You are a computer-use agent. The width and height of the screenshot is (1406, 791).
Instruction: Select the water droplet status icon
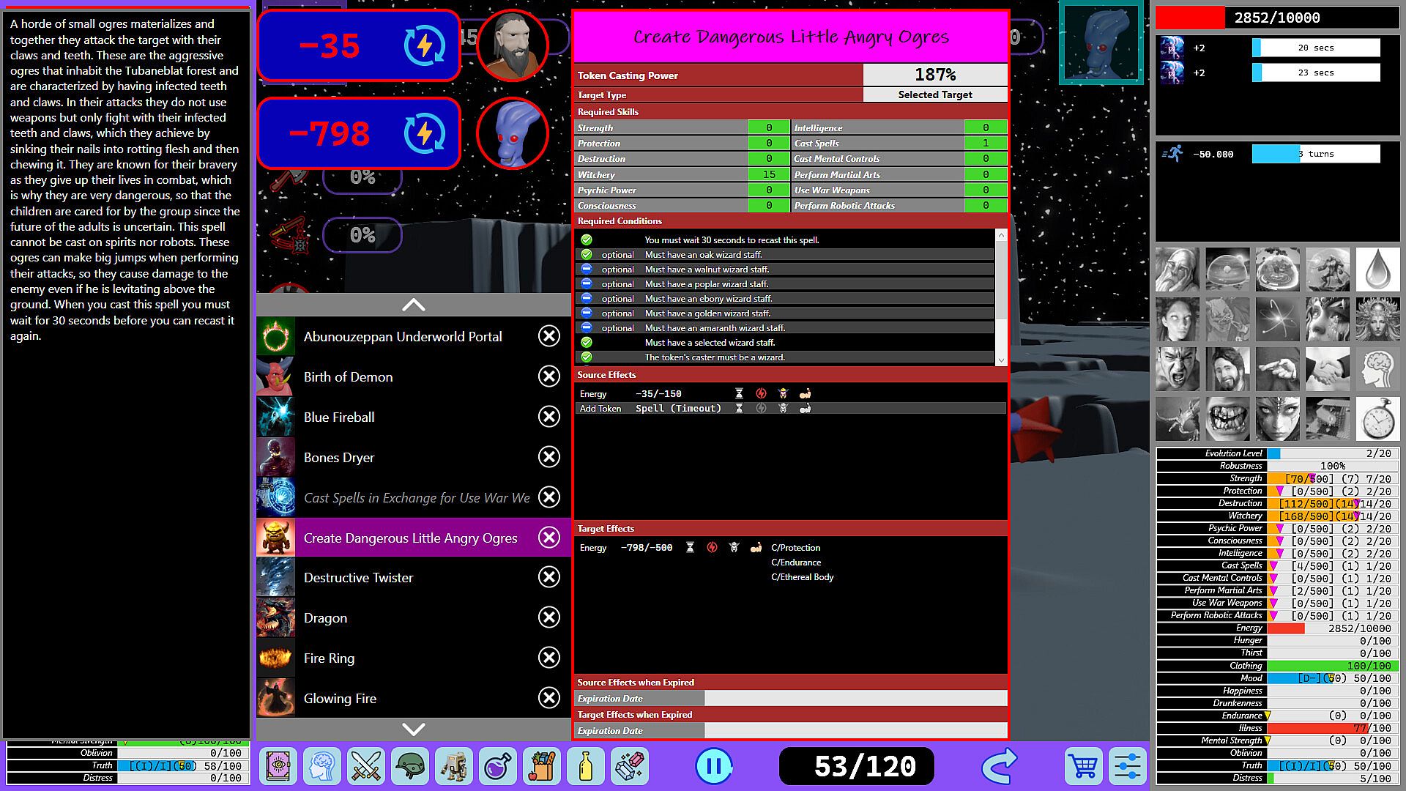click(x=1377, y=270)
